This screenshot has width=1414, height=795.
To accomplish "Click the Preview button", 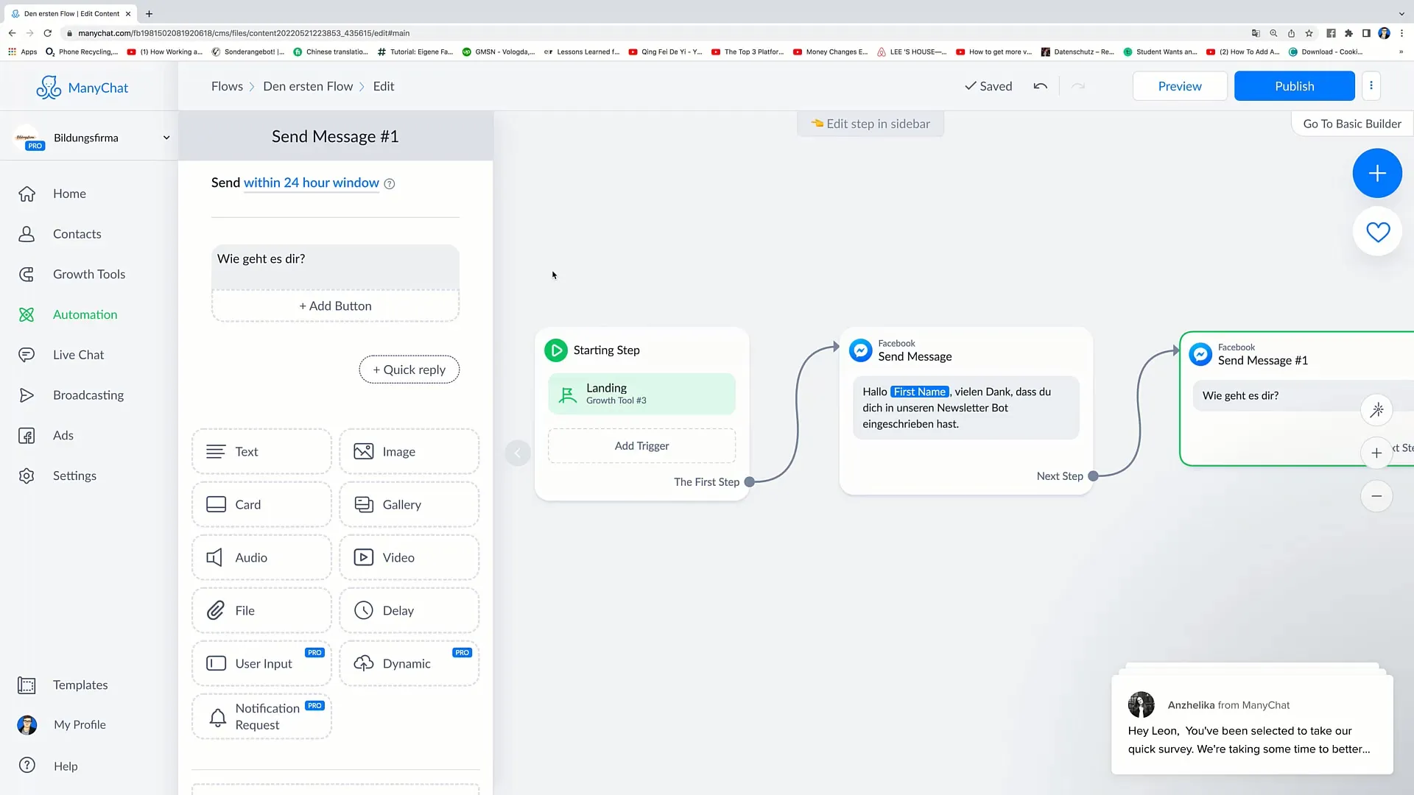I will [x=1179, y=86].
